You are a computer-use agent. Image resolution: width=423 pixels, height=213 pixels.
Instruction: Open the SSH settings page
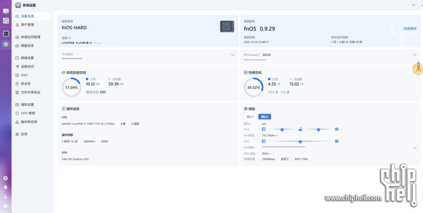[32, 75]
